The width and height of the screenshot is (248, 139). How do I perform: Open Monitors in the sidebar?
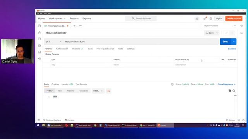point(40,52)
